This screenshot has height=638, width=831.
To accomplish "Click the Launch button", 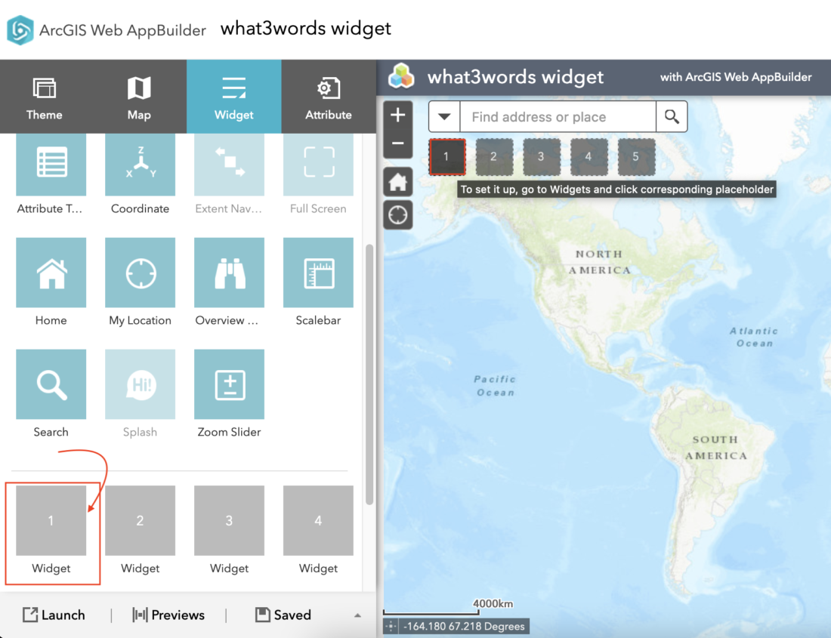I will pyautogui.click(x=54, y=615).
